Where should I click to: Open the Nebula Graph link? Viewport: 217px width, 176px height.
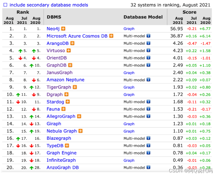[x=62, y=131]
